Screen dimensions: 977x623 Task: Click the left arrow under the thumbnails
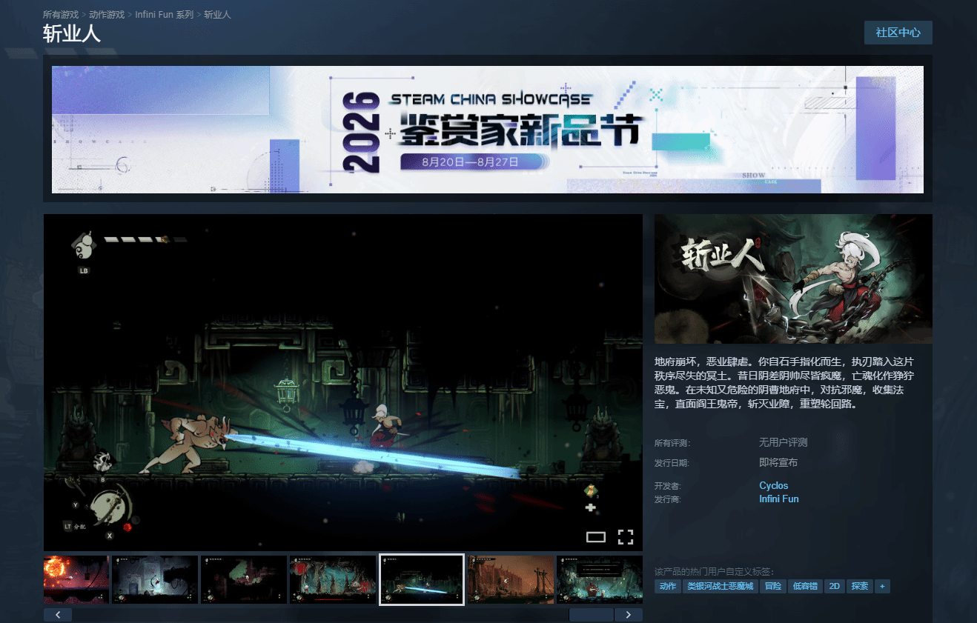click(x=58, y=615)
